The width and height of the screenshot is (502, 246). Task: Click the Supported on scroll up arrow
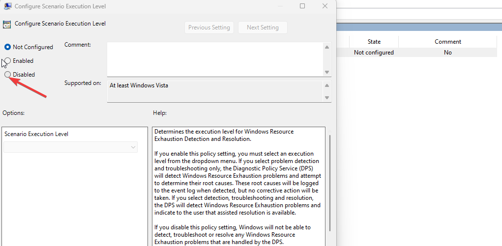[327, 85]
